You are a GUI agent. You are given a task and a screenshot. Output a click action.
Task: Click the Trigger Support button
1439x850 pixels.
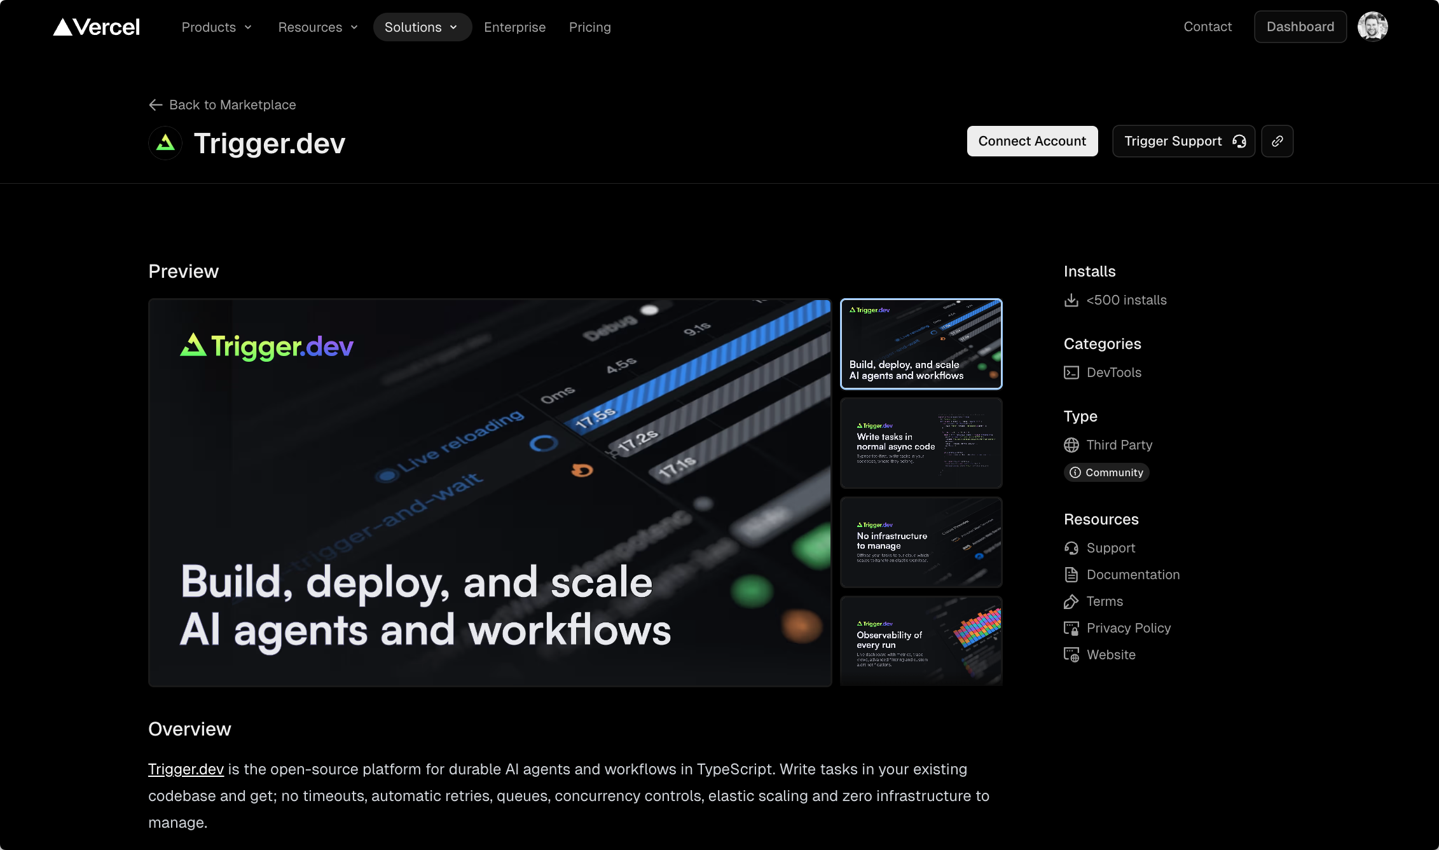pyautogui.click(x=1183, y=141)
